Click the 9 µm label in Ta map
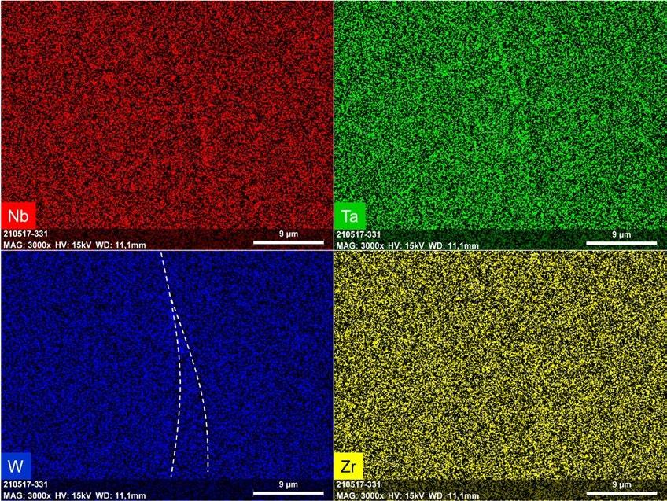 pyautogui.click(x=621, y=234)
